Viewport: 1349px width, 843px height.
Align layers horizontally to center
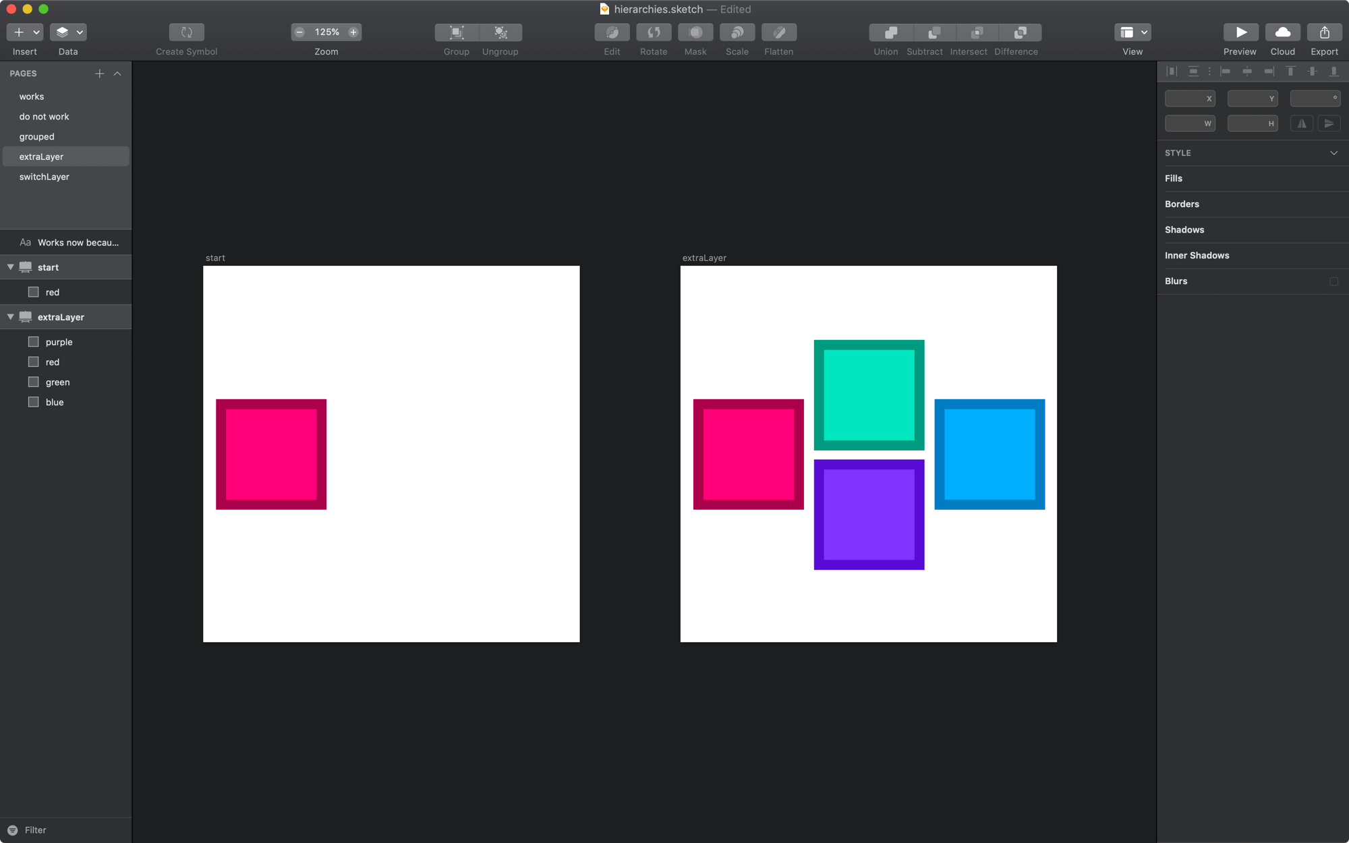(1247, 71)
